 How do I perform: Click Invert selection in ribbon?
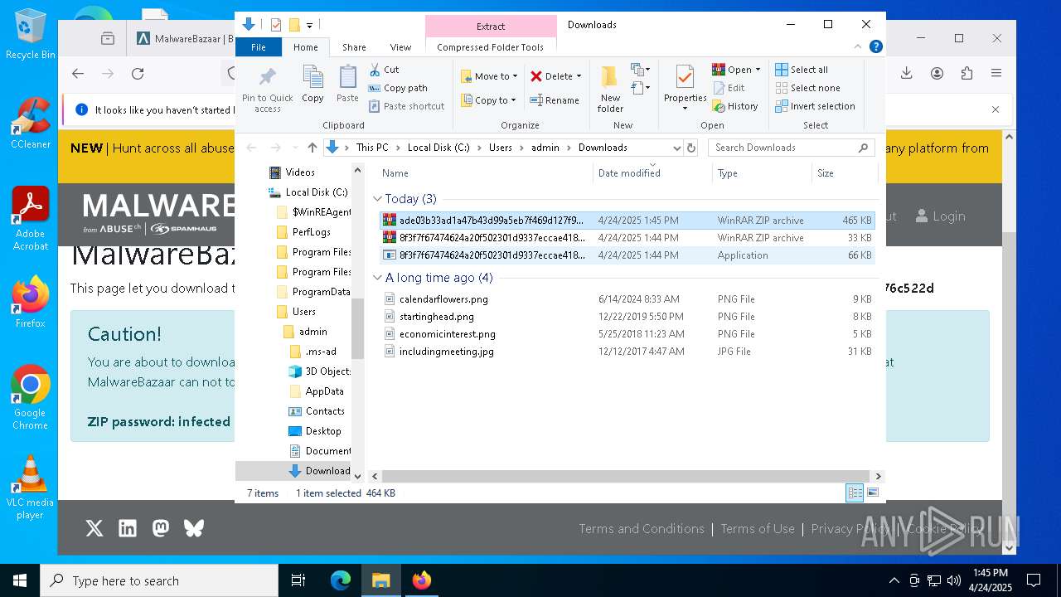pos(815,106)
